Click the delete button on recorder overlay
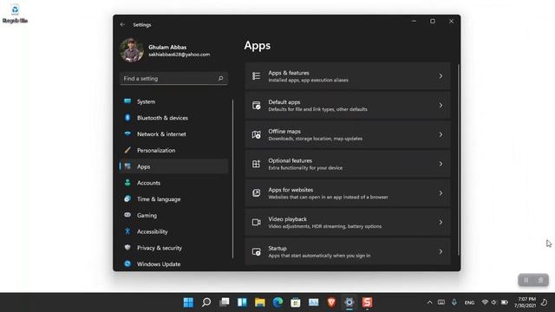The image size is (555, 312). coord(540,280)
